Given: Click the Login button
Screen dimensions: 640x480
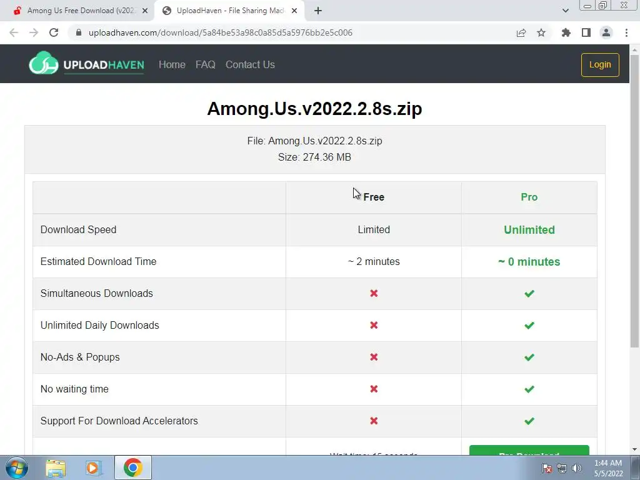Looking at the screenshot, I should (600, 64).
